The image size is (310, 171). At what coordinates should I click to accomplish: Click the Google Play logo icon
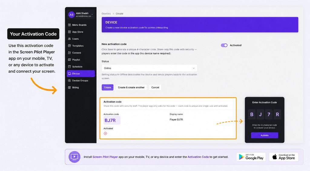tap(241, 157)
